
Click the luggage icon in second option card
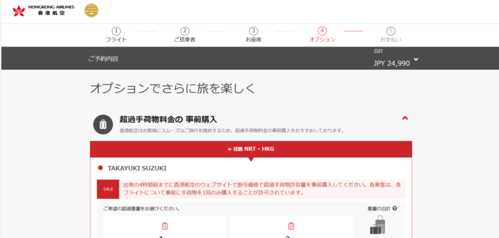pyautogui.click(x=291, y=226)
